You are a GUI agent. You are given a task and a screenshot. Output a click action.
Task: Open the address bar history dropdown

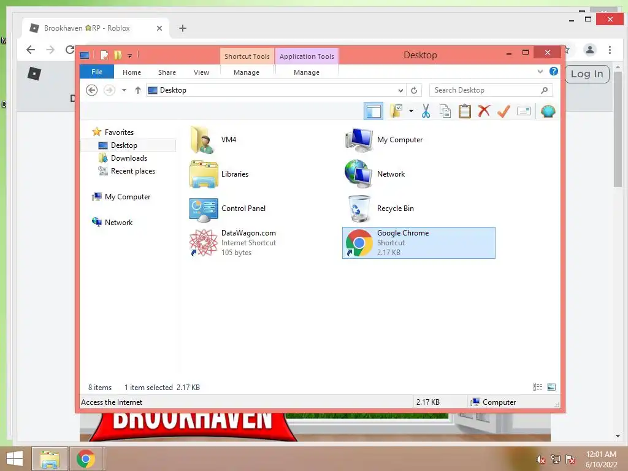(400, 91)
